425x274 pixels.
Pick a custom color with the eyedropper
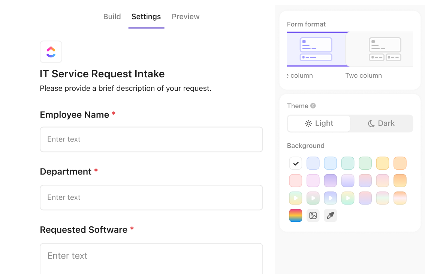(x=330, y=215)
